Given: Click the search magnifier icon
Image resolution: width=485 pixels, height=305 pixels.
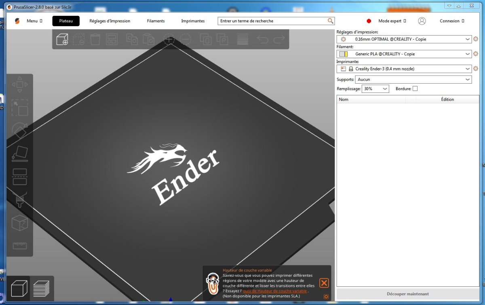Looking at the screenshot, I should tap(331, 21).
